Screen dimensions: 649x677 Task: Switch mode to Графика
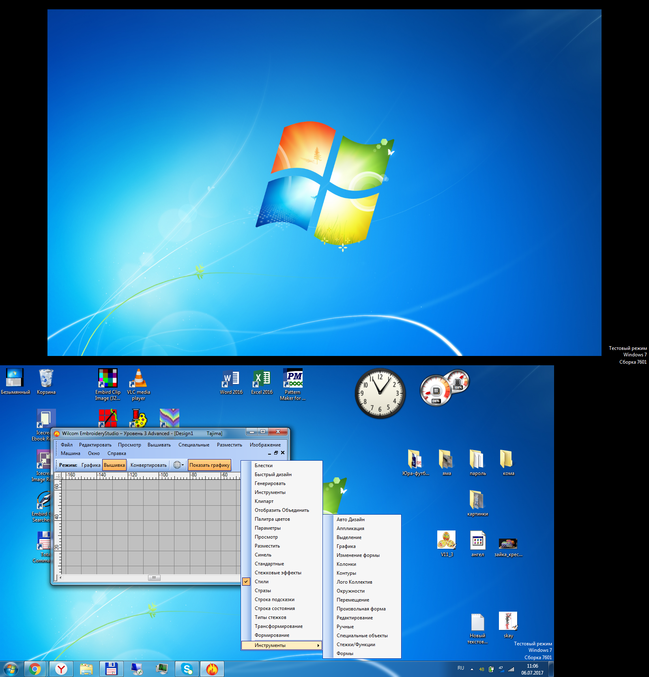tap(91, 465)
